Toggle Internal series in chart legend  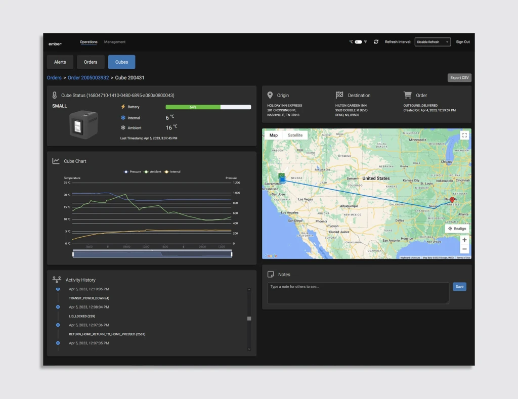(x=173, y=172)
